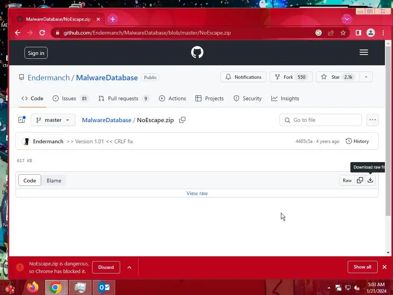Expand the download options chevron
This screenshot has height=295, width=393.
coord(129,267)
